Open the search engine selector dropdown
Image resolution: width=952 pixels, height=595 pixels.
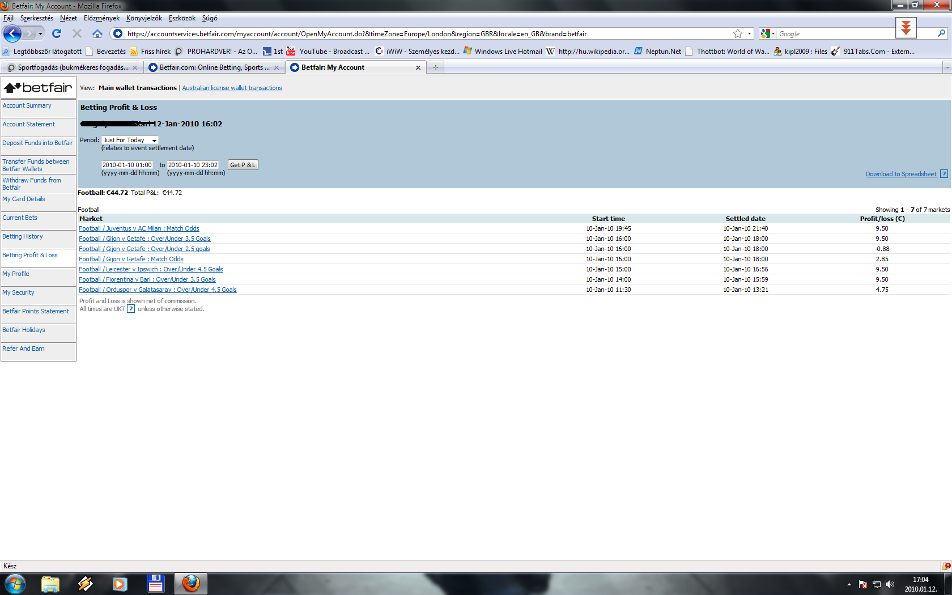pyautogui.click(x=767, y=33)
